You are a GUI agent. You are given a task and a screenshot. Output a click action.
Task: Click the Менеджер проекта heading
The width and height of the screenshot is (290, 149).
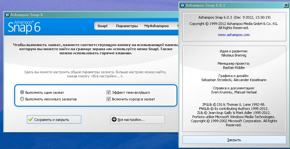234,63
